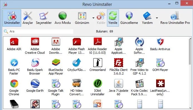Select the Uninstaller toolbar button
The image size is (193, 110).
click(x=12, y=18)
